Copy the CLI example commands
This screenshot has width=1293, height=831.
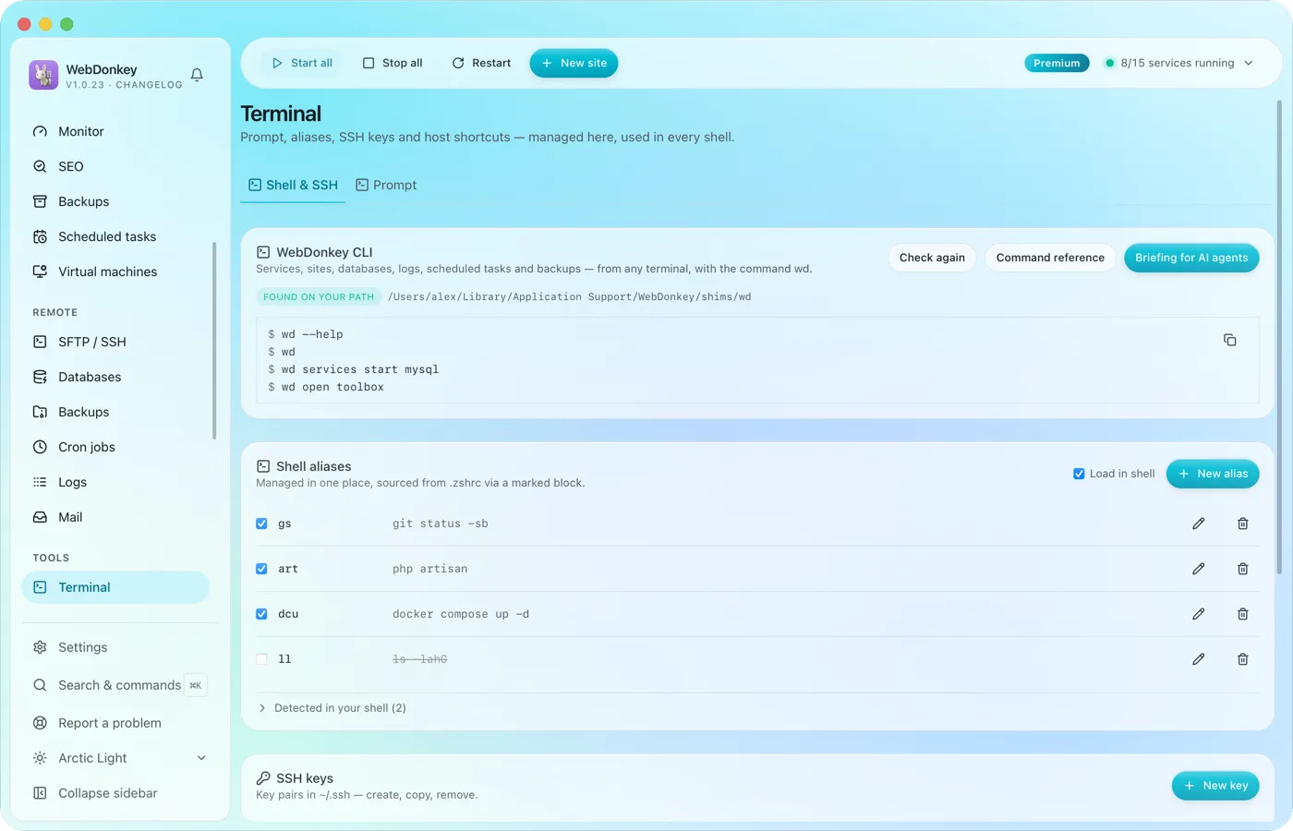coord(1229,340)
